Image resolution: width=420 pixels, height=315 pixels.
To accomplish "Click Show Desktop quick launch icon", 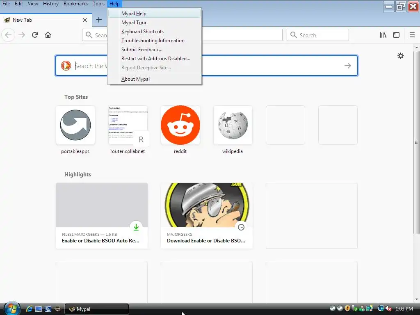I will coord(38,309).
